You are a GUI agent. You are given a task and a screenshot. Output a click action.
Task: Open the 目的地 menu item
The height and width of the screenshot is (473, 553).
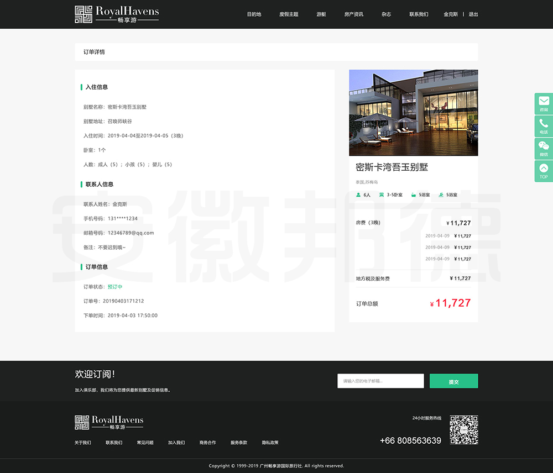(254, 14)
